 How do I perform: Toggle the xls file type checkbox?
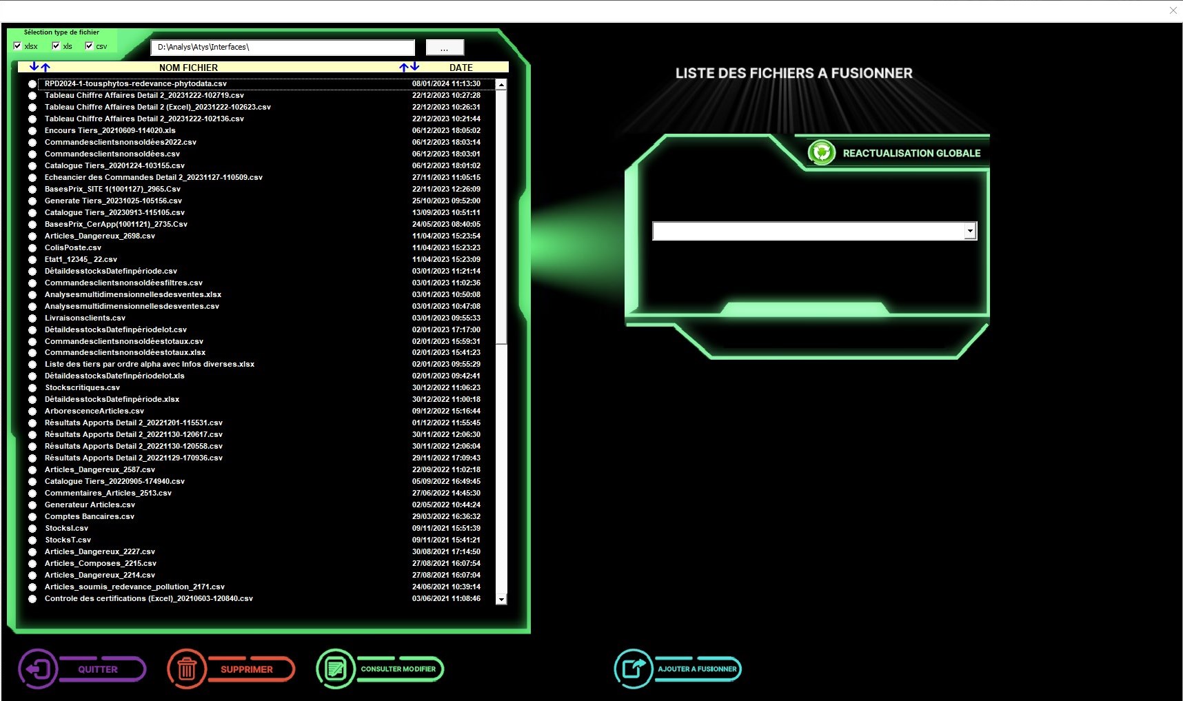coord(57,46)
